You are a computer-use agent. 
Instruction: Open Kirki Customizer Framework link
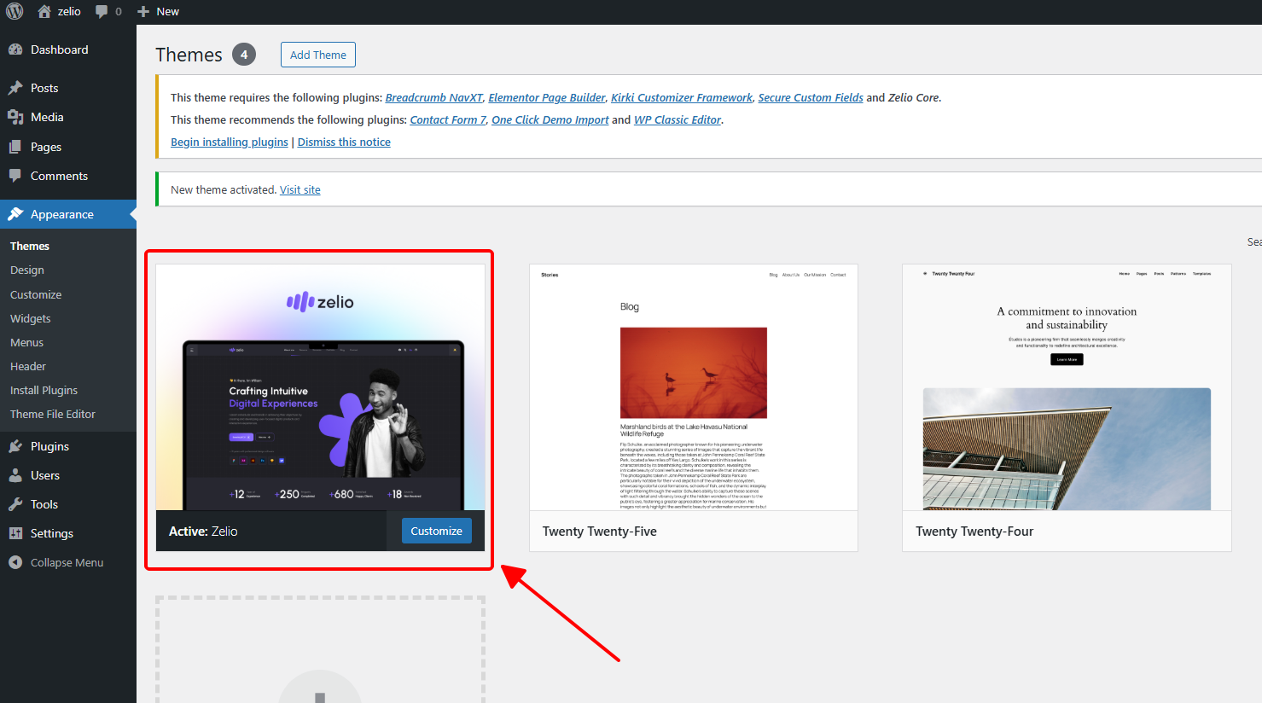[682, 97]
